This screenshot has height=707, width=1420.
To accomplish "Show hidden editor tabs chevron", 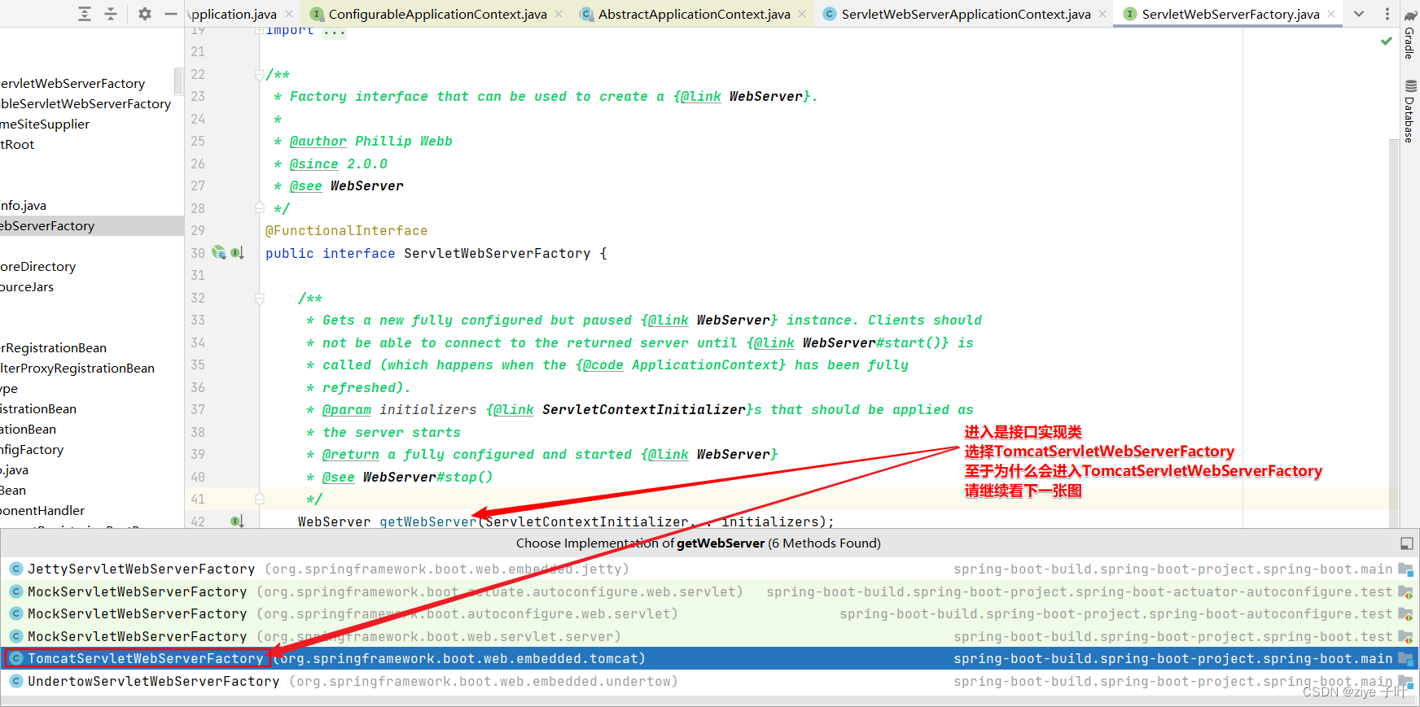I will click(1359, 14).
